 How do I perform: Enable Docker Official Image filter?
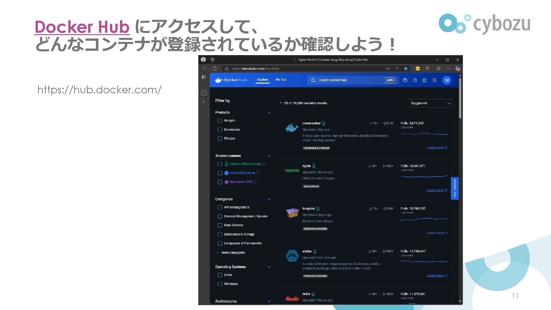coord(220,164)
